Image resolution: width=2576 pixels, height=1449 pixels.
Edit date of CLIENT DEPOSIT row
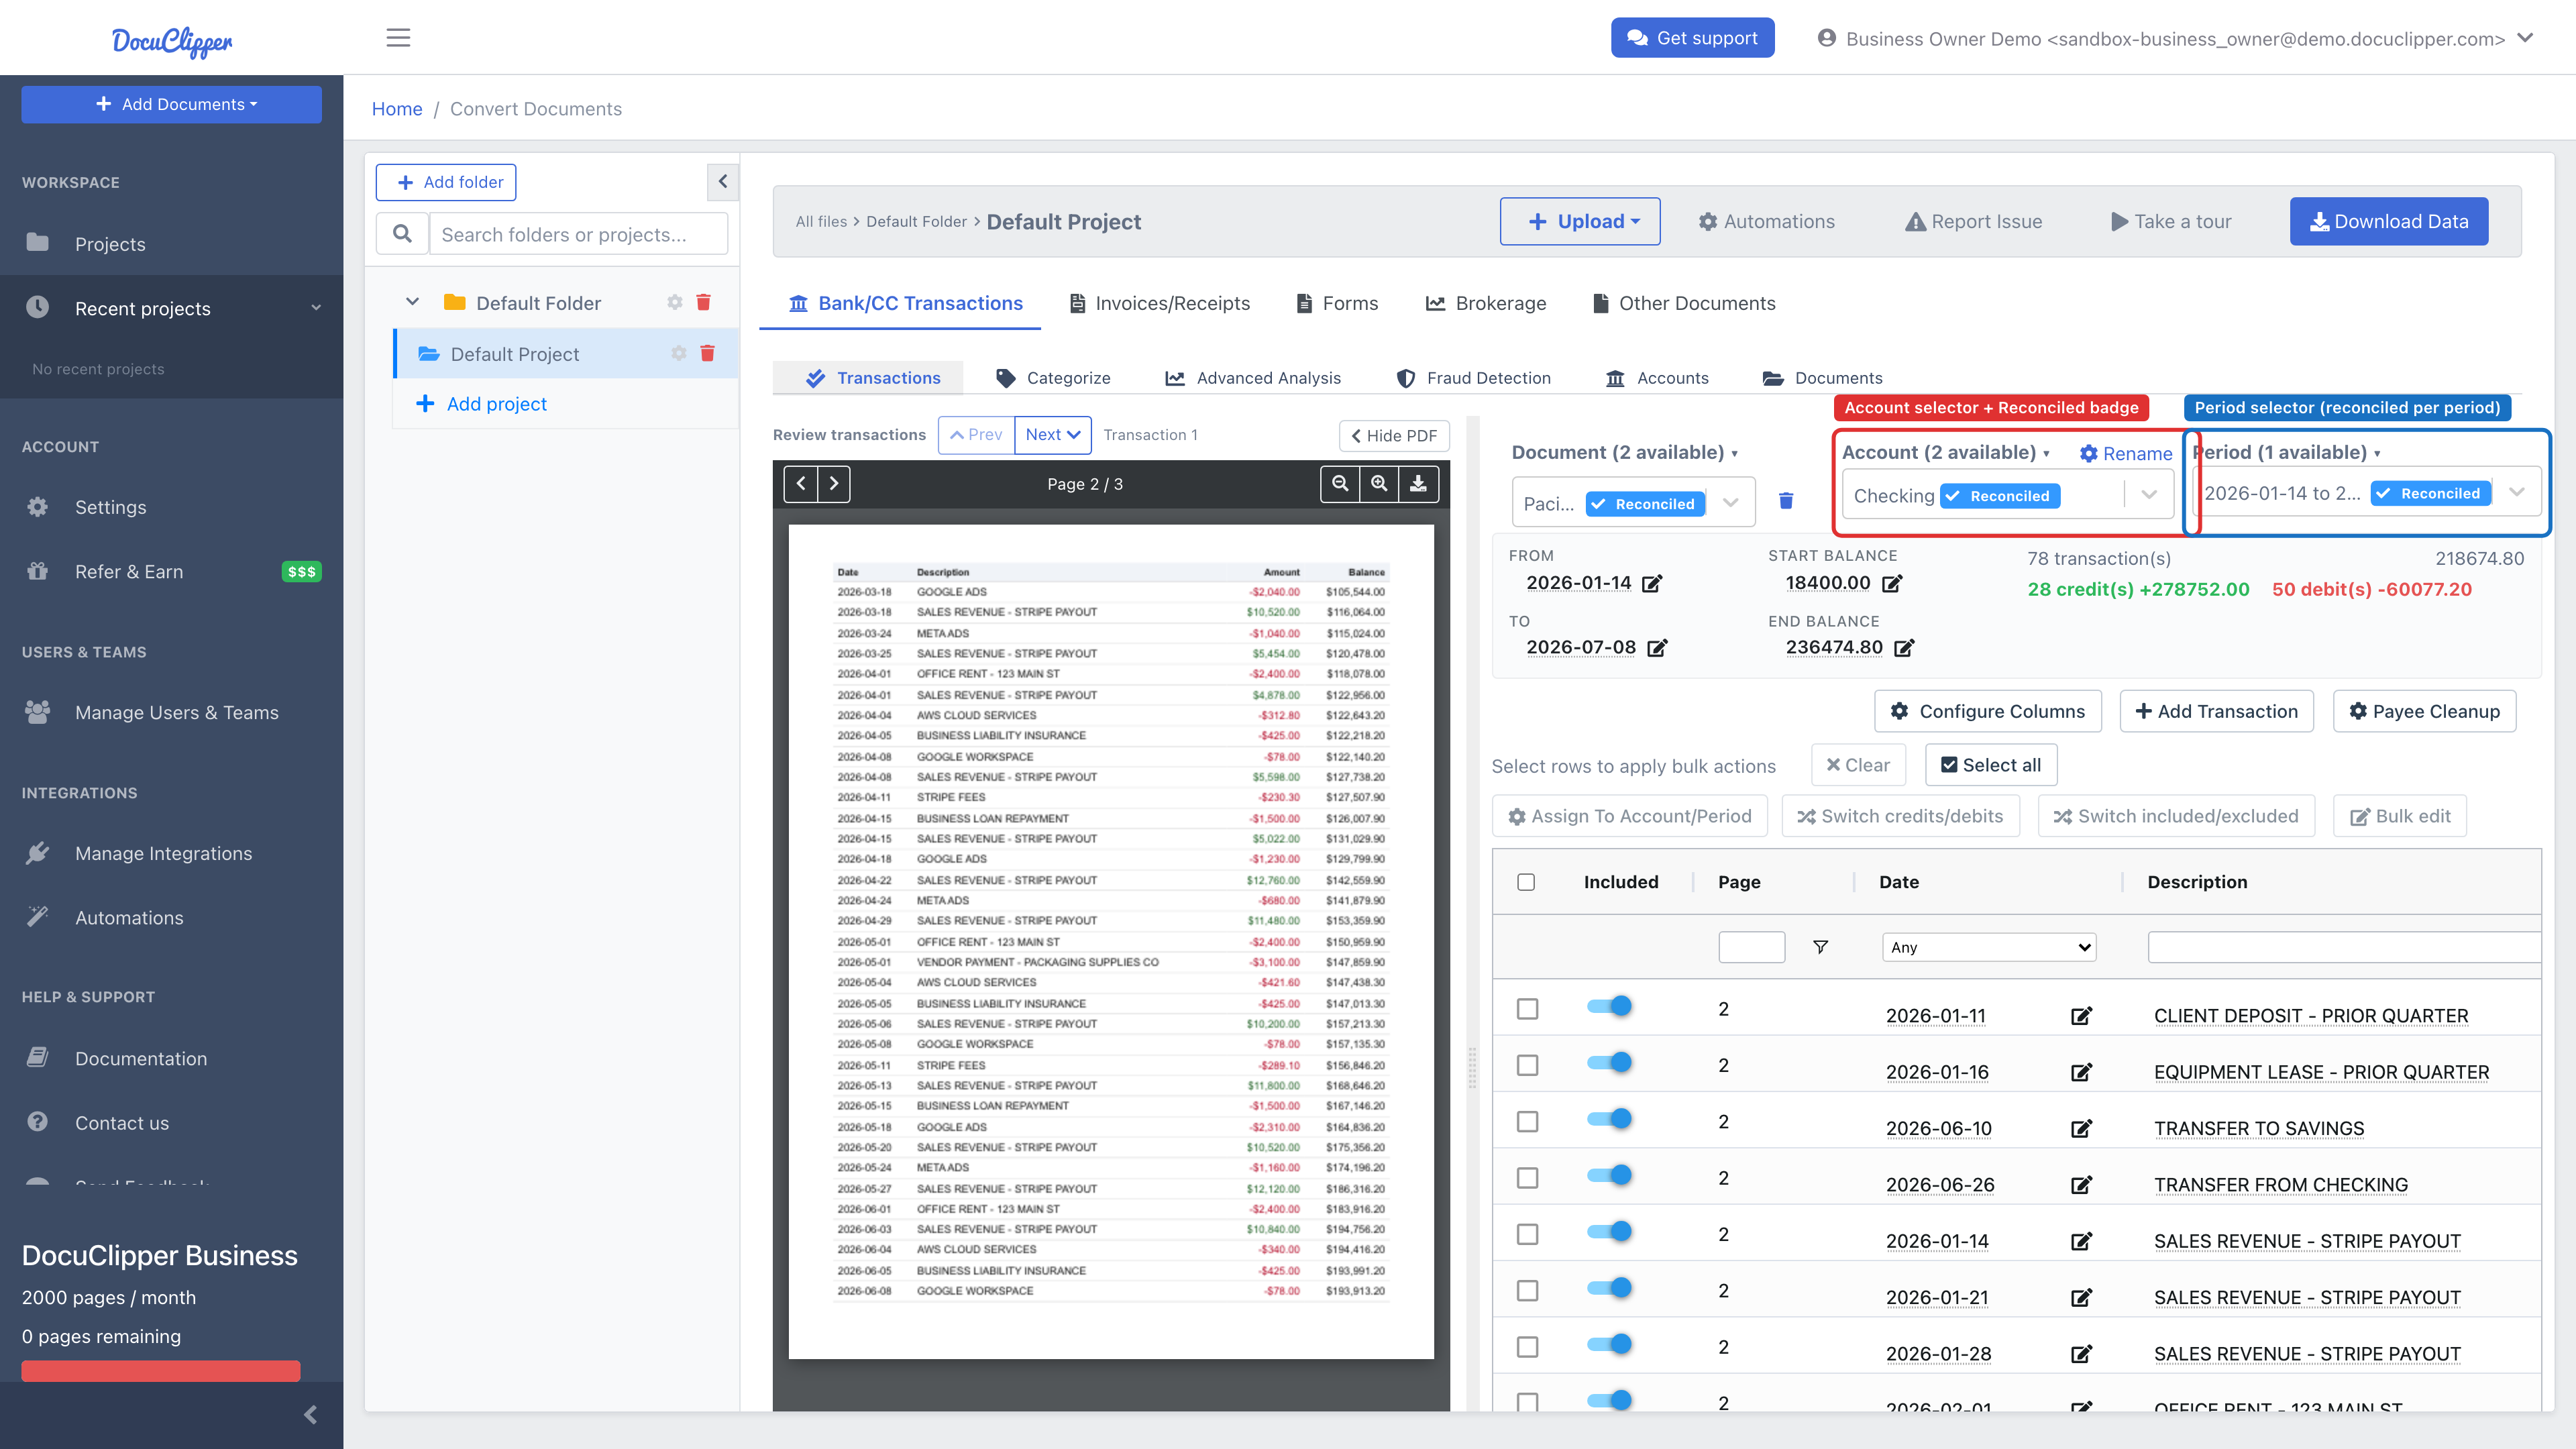point(2081,1016)
